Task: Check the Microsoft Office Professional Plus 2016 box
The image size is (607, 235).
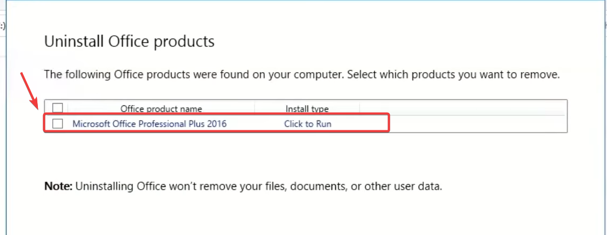Action: pos(58,124)
